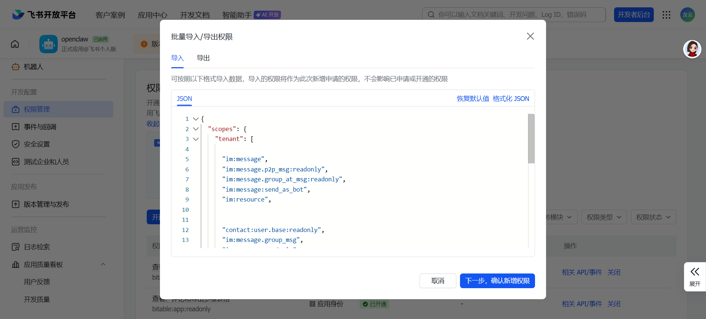Screen dimensions: 706x319
Task: Click the home icon in breadcrumb bar
Action: (x=15, y=44)
